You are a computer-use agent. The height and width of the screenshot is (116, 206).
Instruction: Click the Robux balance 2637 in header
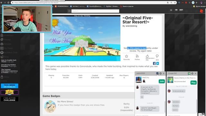pyautogui.click(x=181, y=10)
